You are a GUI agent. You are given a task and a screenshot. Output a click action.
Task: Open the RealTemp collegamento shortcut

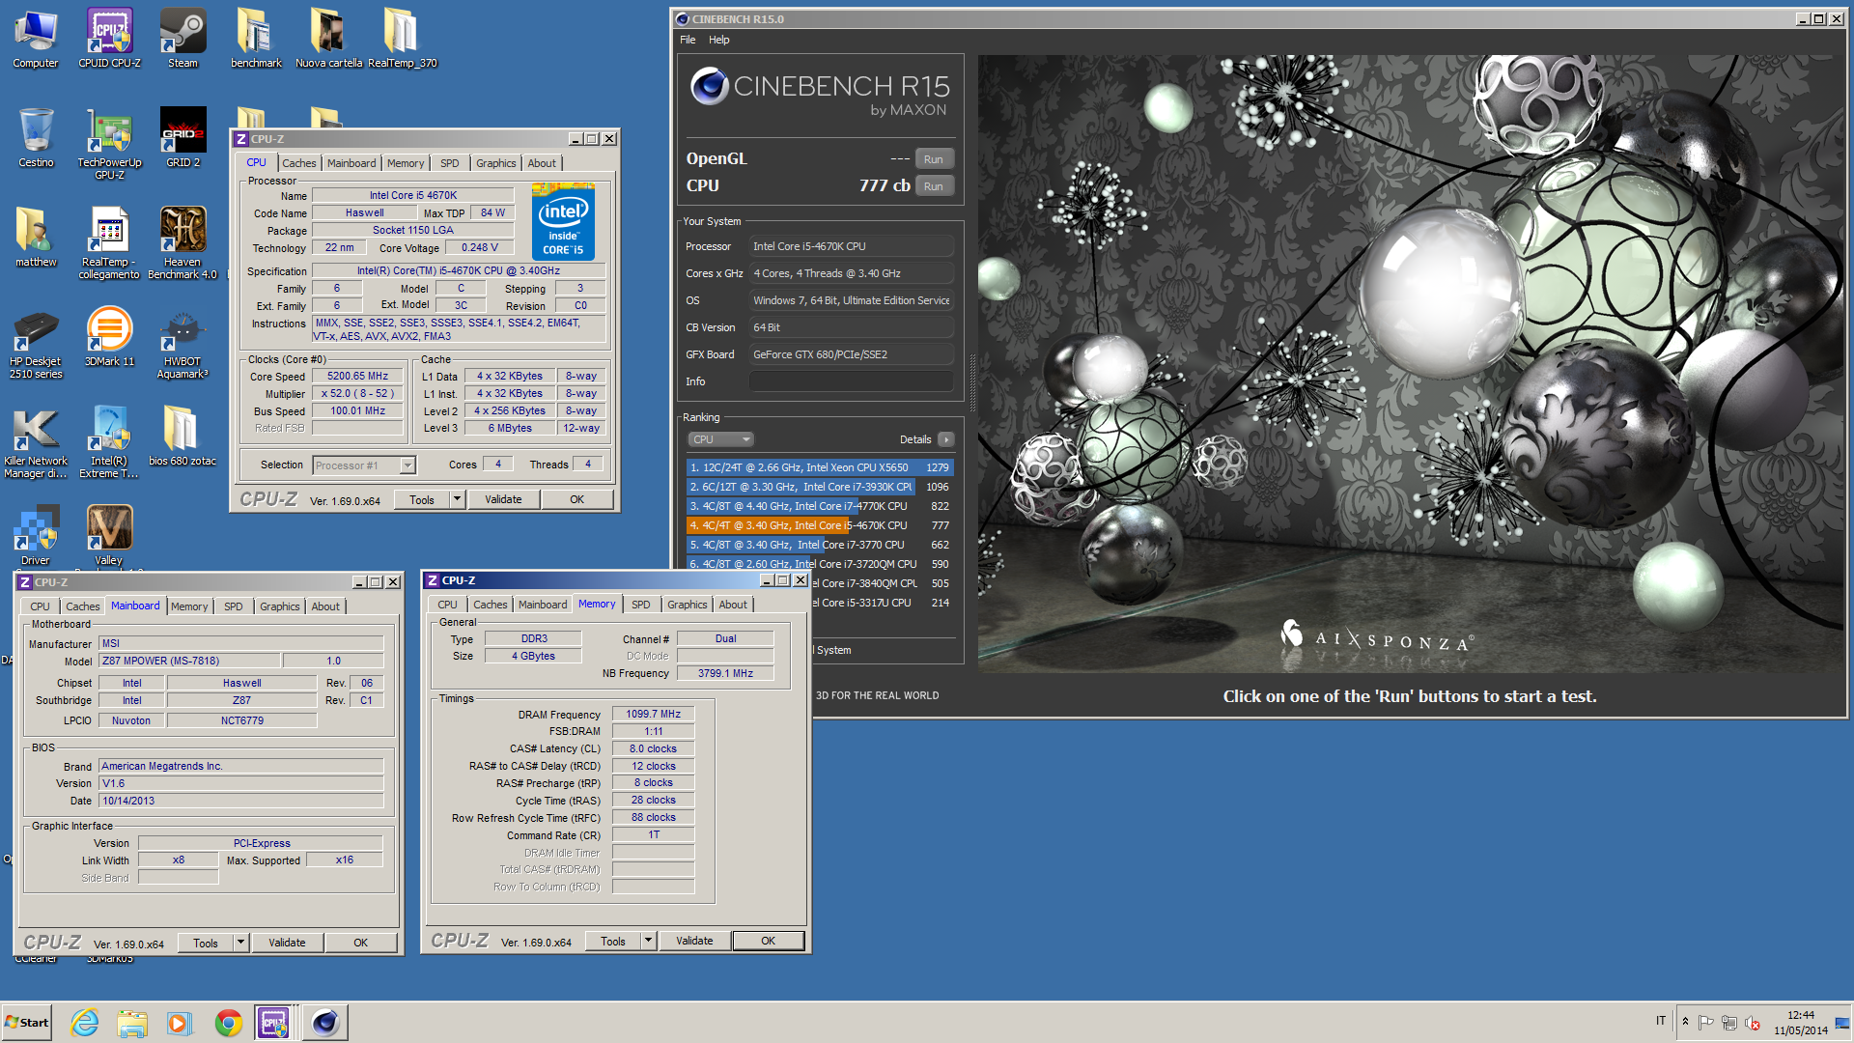109,243
